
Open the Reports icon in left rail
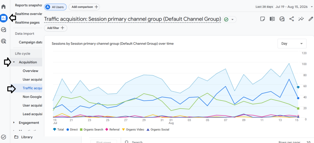(x=4, y=18)
